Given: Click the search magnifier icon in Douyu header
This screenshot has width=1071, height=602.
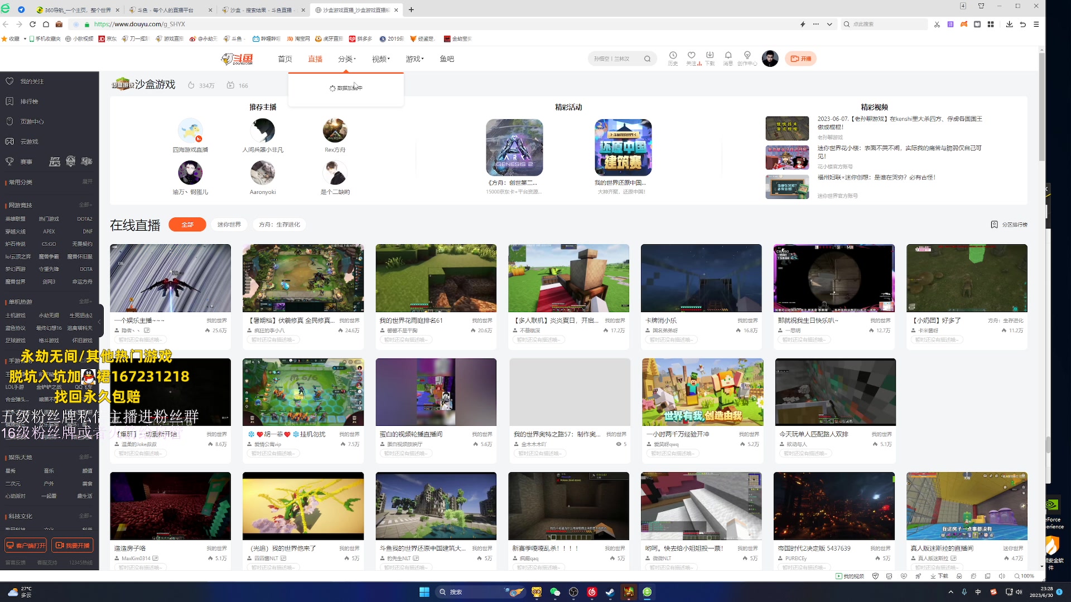Looking at the screenshot, I should (x=647, y=59).
